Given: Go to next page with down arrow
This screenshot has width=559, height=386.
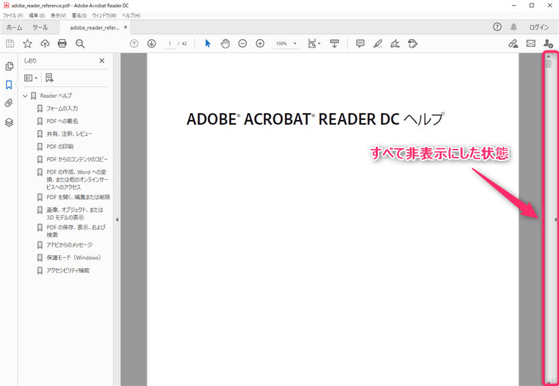Looking at the screenshot, I should pyautogui.click(x=152, y=44).
